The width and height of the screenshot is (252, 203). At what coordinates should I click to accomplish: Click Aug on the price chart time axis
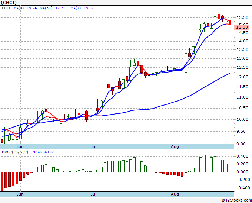[175, 146]
